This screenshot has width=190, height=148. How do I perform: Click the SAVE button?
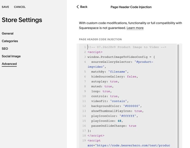[x=5, y=7]
